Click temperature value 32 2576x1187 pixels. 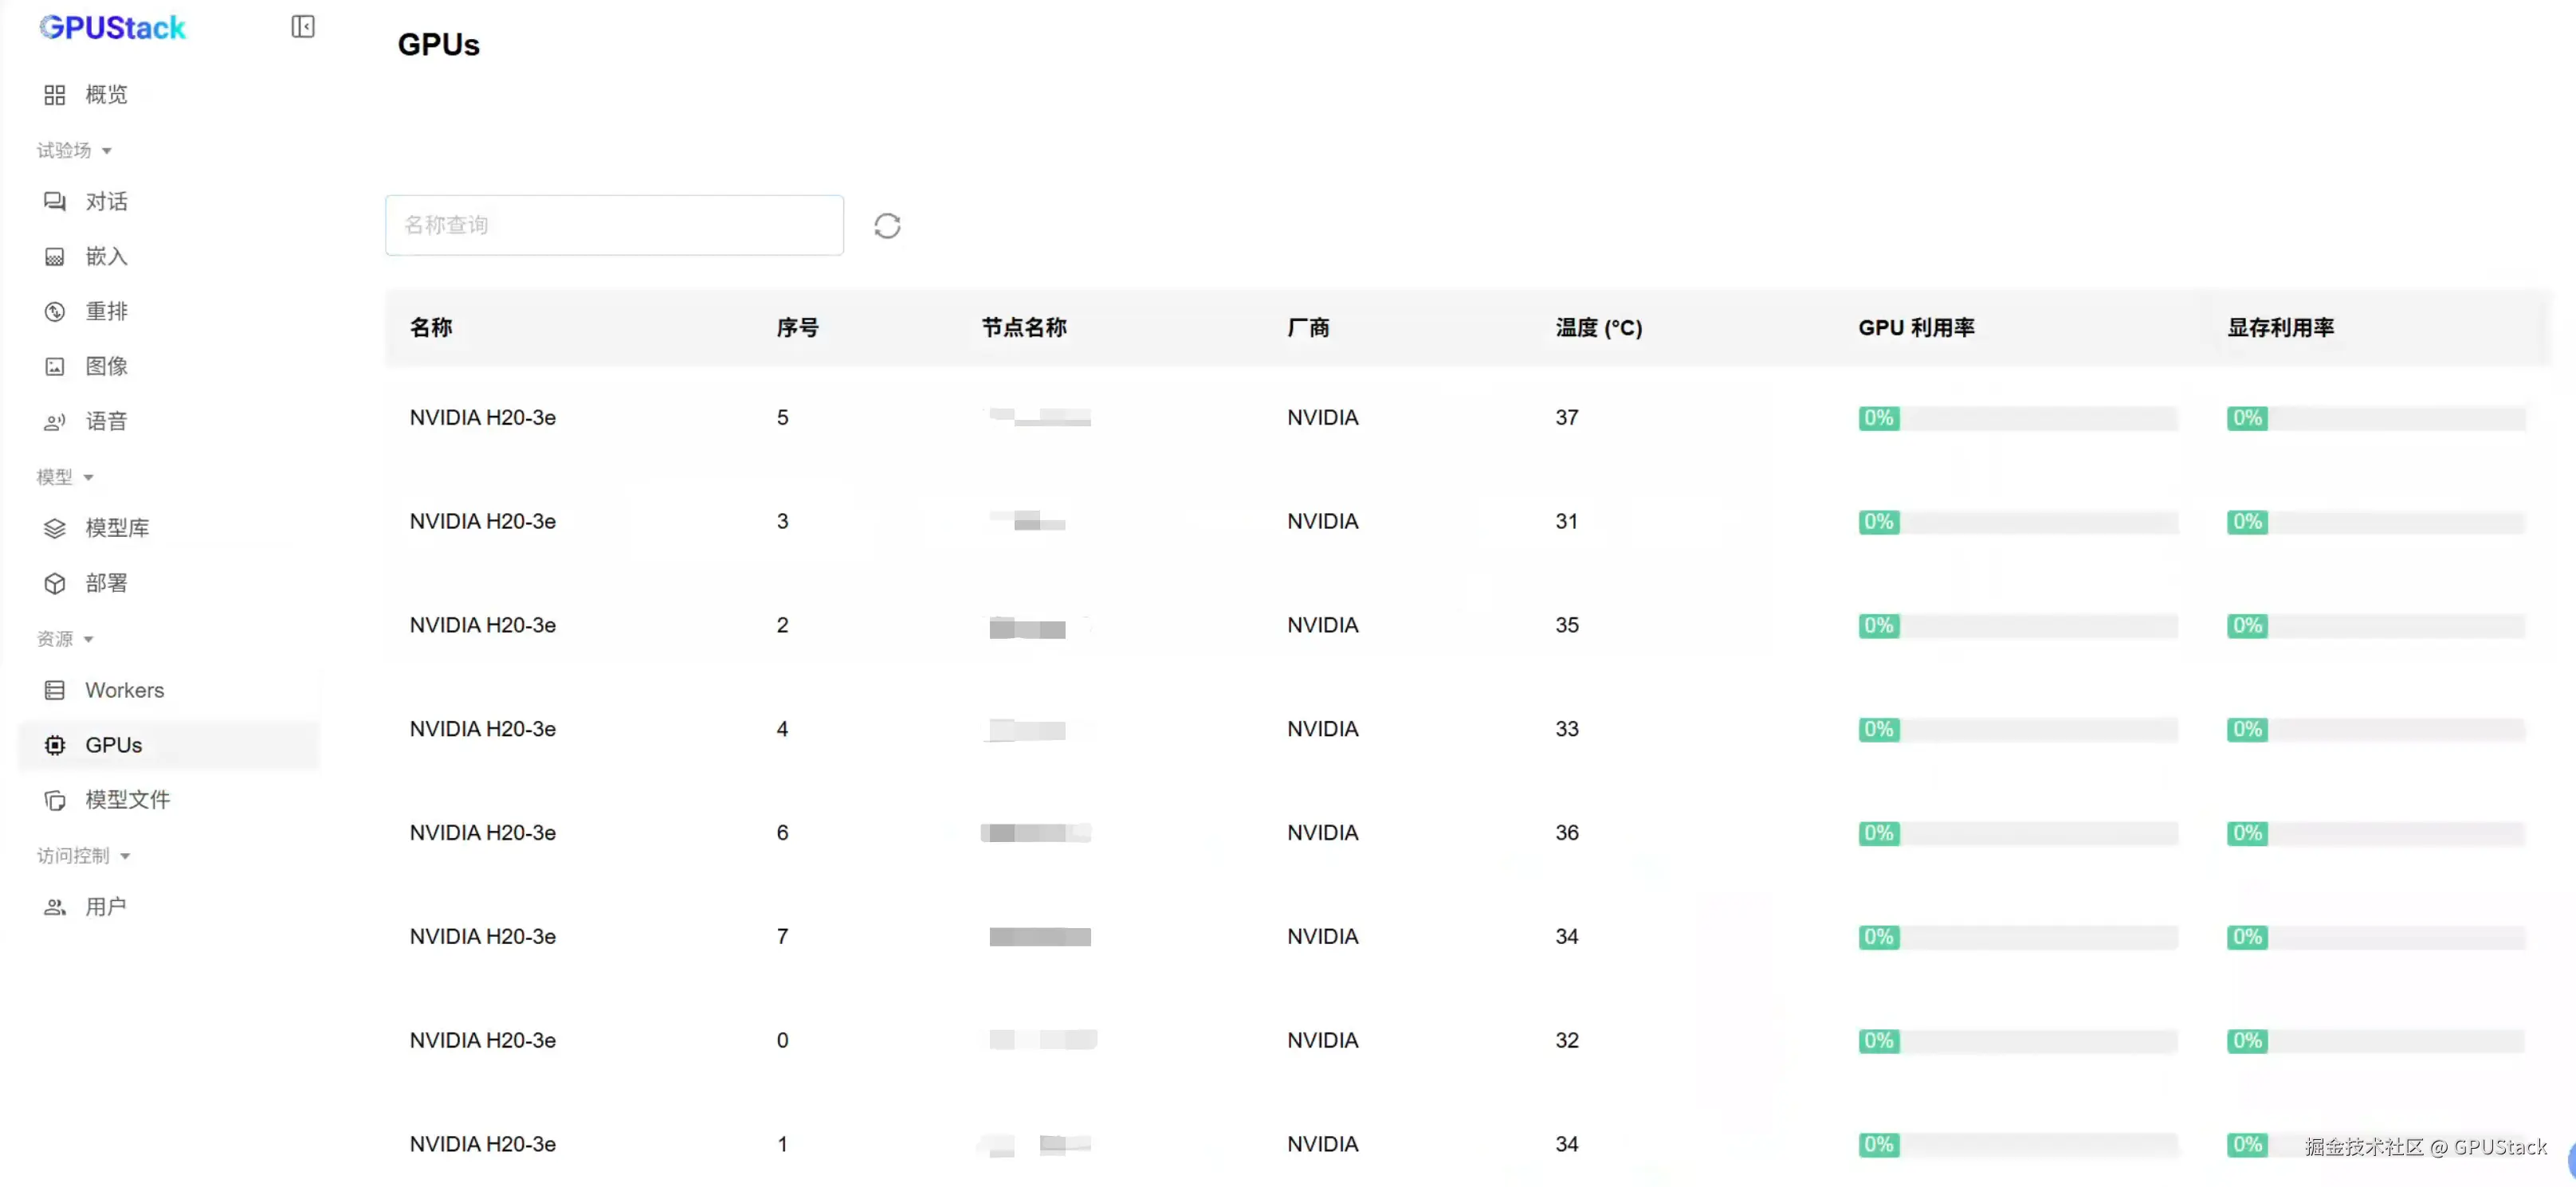1567,1041
